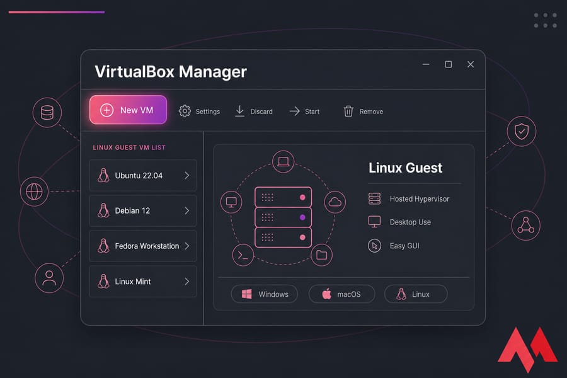567x378 pixels.
Task: Click the penguin icon beside Fedora Workstation
Action: click(103, 246)
